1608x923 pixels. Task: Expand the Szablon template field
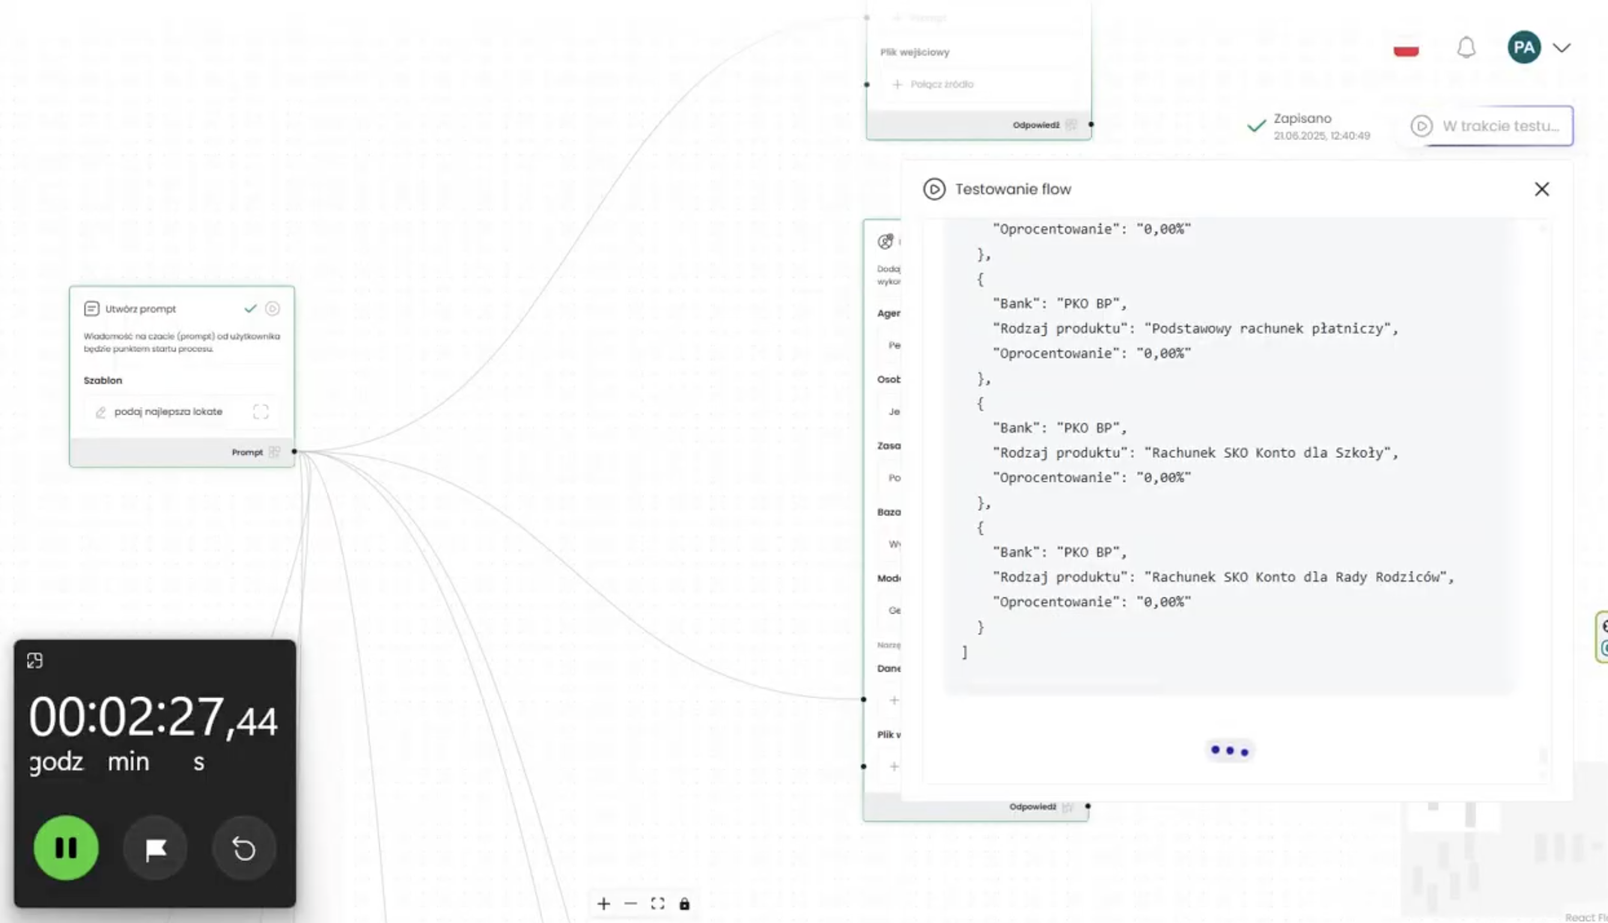click(261, 412)
